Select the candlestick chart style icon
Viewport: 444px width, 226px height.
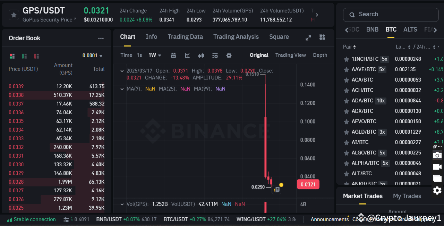[201, 55]
